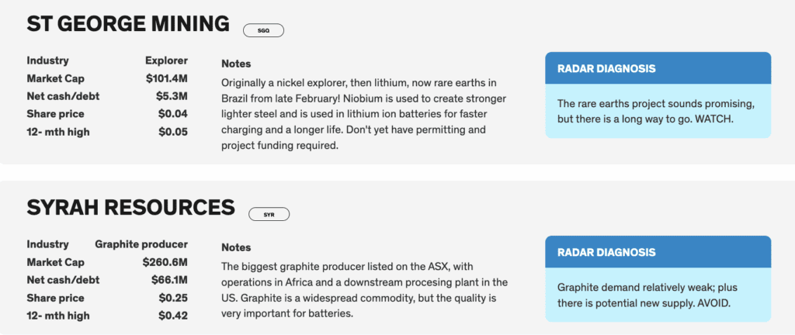The height and width of the screenshot is (335, 795).
Task: Click Syrah net cash $66.1M value
Action: pyautogui.click(x=168, y=280)
